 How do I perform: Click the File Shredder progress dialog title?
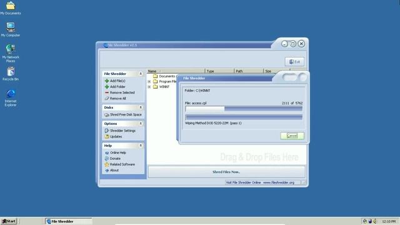point(194,78)
